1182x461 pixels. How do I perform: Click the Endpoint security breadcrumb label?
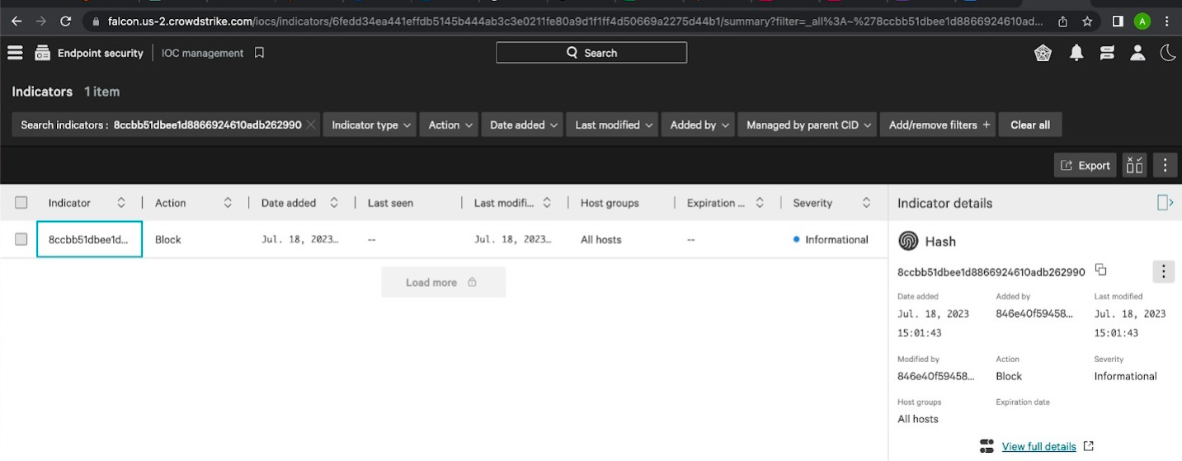point(101,53)
